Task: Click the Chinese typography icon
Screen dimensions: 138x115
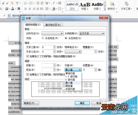Action: [x=47, y=3]
